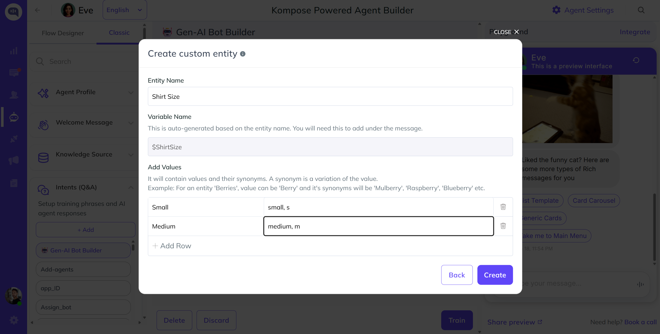Add a new value row
Screen dimensions: 660x334
(x=172, y=246)
